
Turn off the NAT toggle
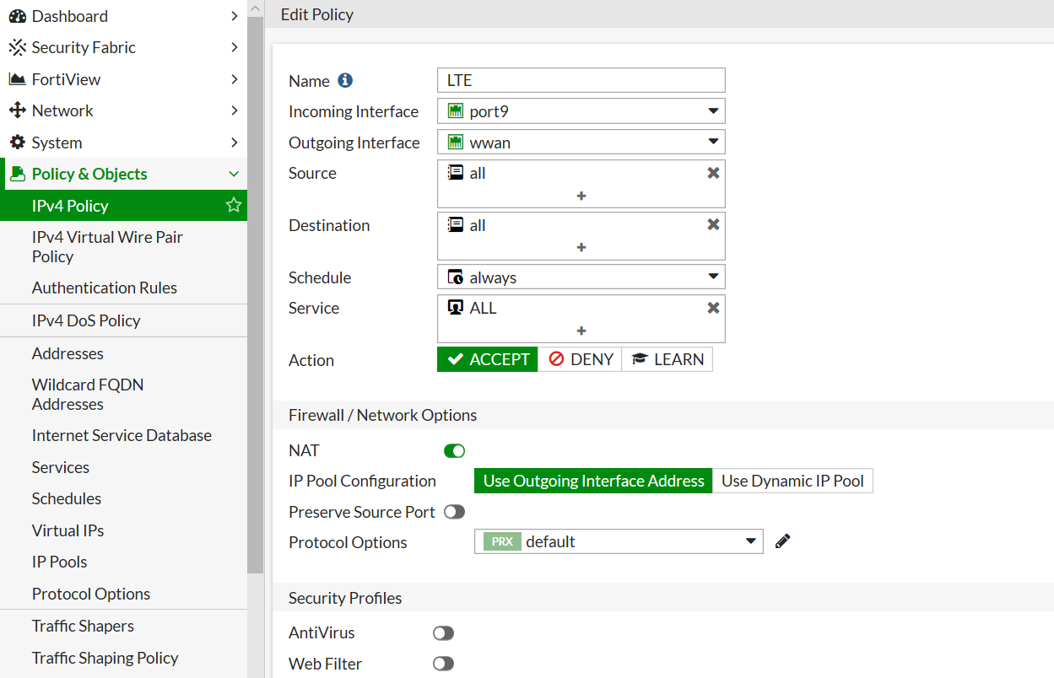coord(454,451)
